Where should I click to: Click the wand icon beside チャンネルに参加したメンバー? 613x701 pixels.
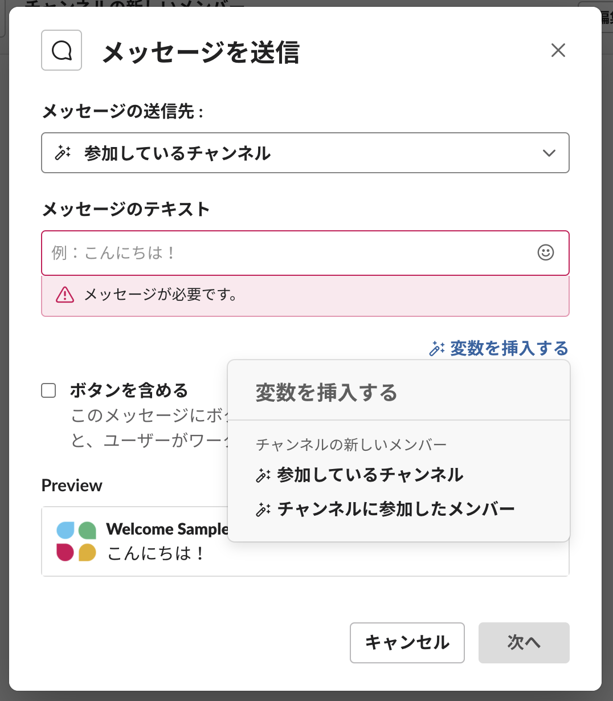coord(263,509)
